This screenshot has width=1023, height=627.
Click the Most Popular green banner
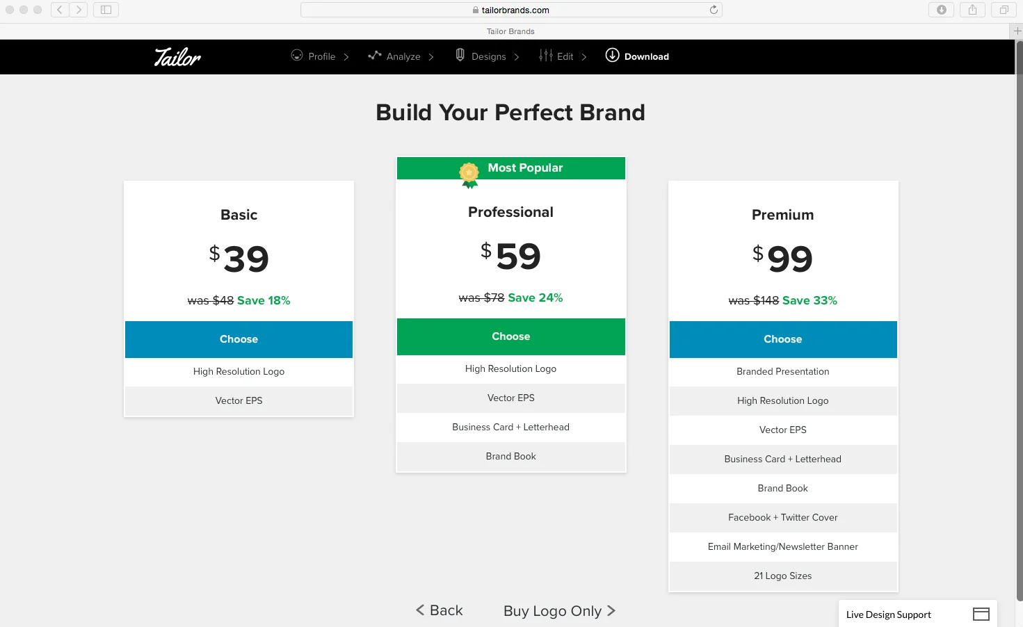tap(511, 168)
